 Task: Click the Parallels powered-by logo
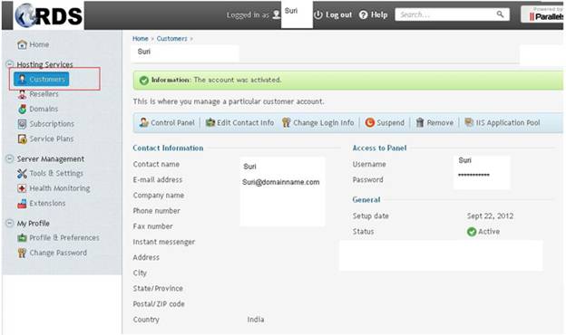(543, 14)
